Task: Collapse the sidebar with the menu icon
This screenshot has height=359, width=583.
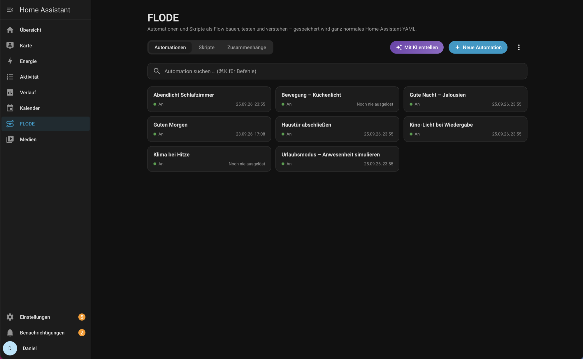Action: point(10,10)
